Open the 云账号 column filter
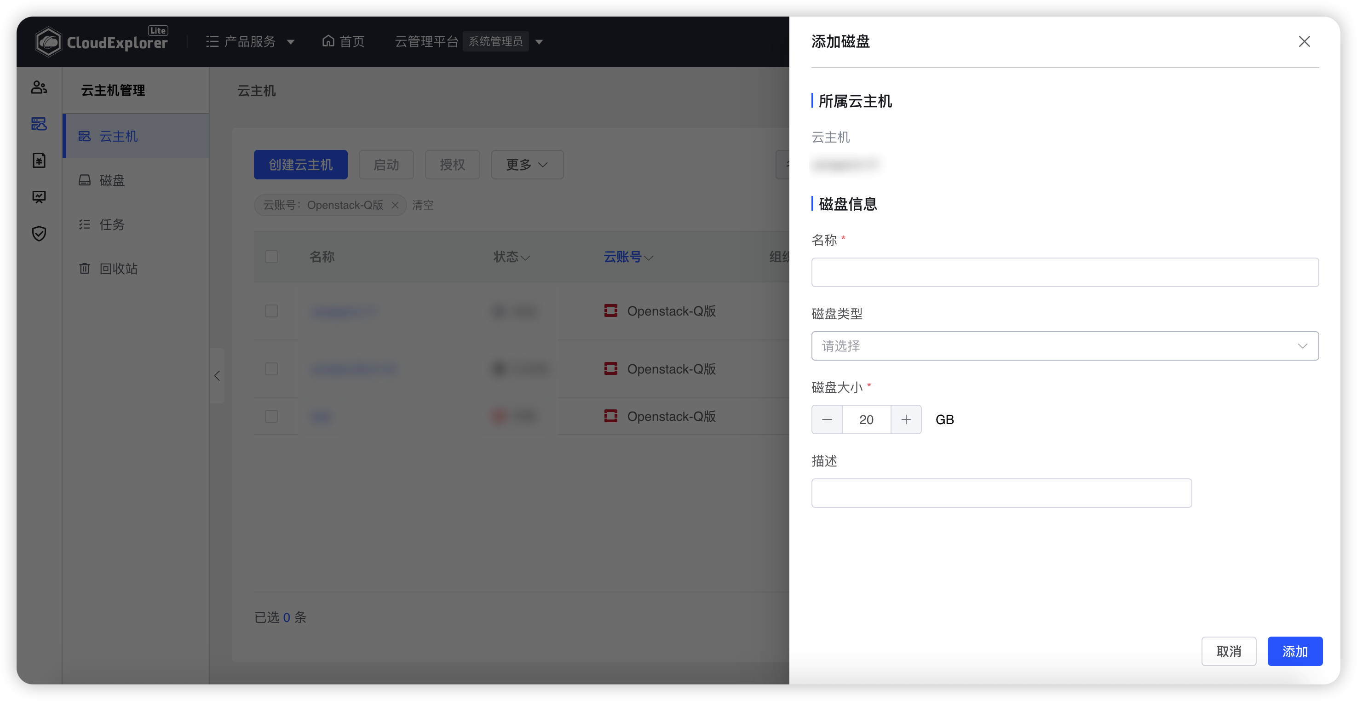 tap(649, 258)
